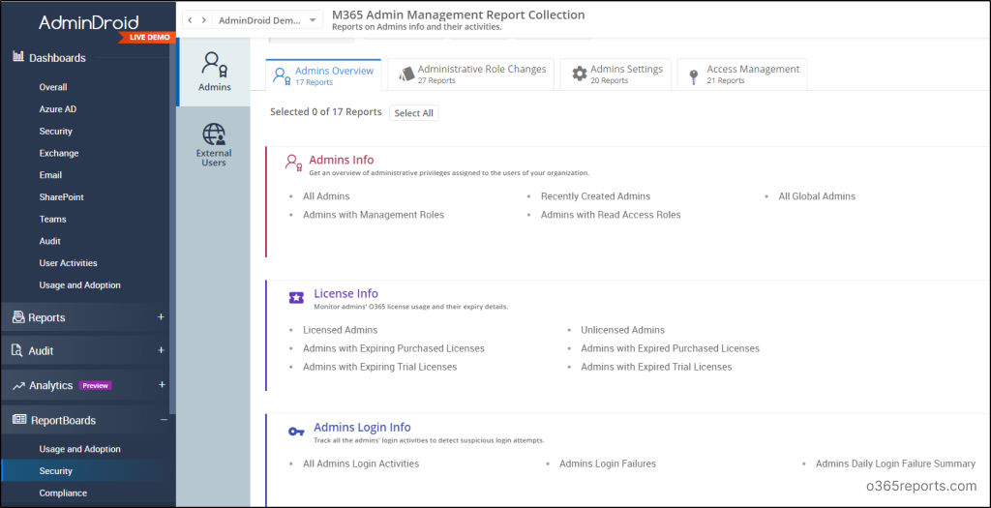Open the Overall dashboard

[x=53, y=87]
